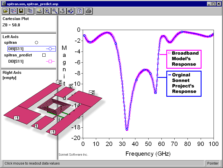Click DB[S11] curve under spitran
223x168 pixels.
(15, 49)
